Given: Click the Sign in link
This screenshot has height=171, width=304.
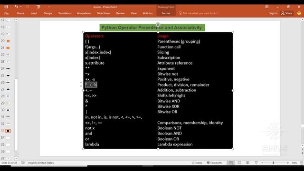Looking at the screenshot, I should click(x=273, y=13).
